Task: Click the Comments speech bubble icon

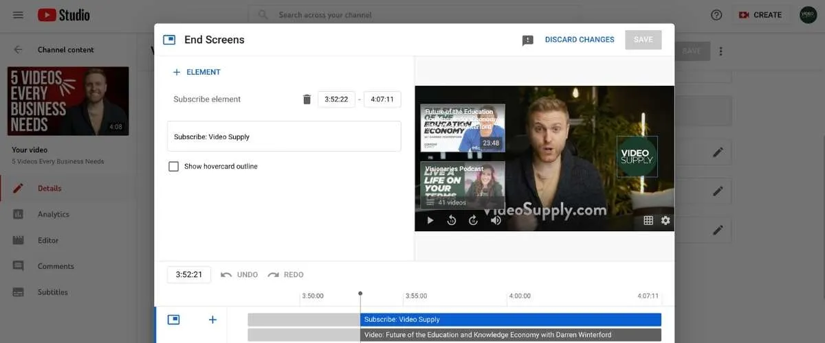Action: [x=19, y=266]
